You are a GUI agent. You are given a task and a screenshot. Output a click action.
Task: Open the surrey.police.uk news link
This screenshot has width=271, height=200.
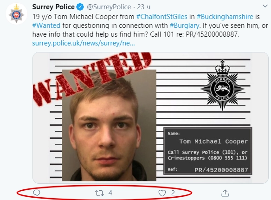pos(84,43)
